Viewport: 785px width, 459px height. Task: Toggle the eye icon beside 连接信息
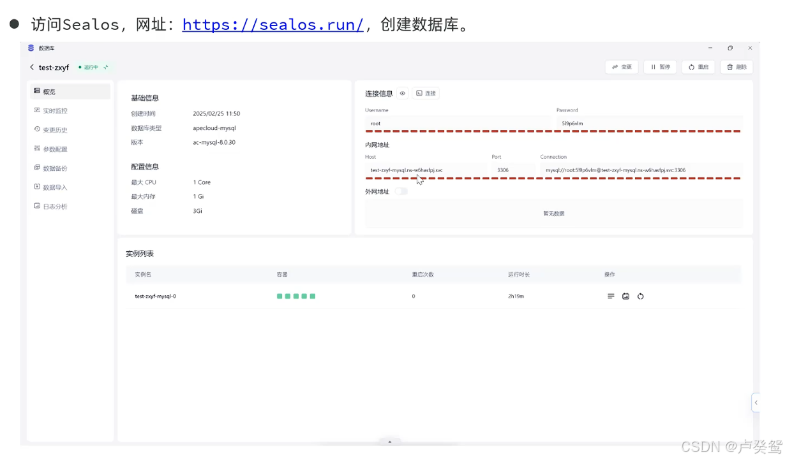click(x=403, y=93)
